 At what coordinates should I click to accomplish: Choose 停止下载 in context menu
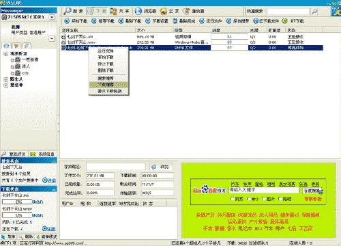pos(108,64)
